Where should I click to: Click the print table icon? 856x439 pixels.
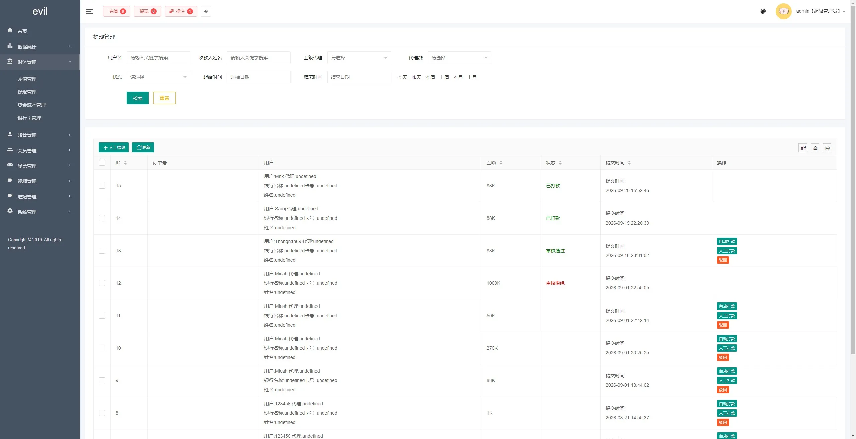(827, 148)
